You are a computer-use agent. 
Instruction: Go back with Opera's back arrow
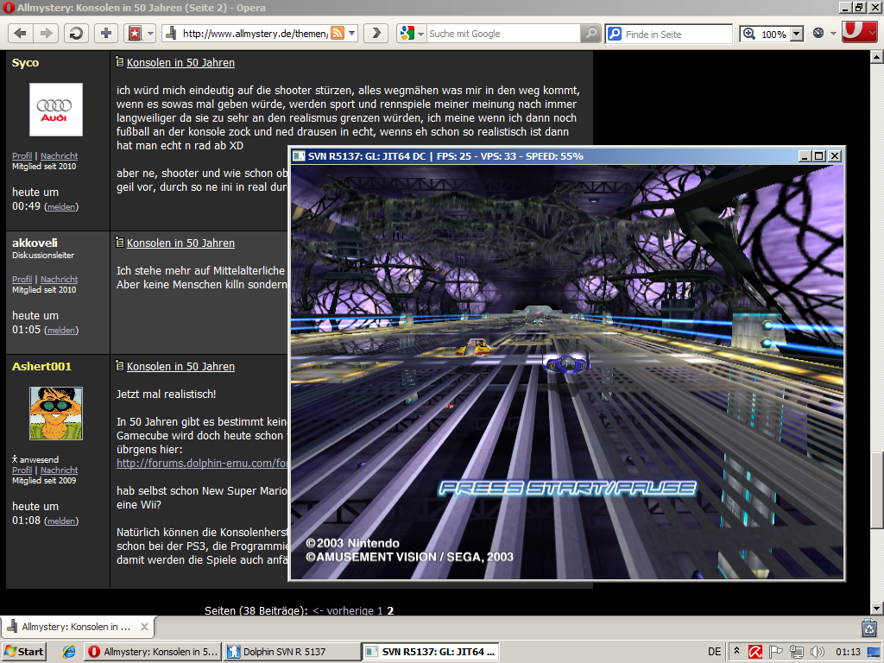21,34
